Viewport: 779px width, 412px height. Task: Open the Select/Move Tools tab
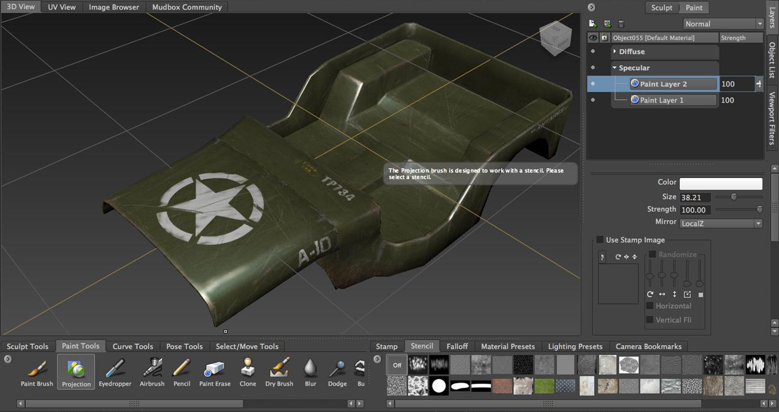(247, 346)
